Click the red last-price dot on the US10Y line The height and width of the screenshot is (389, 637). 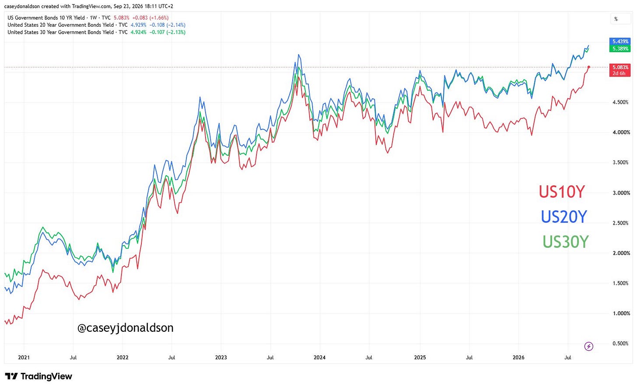(589, 67)
